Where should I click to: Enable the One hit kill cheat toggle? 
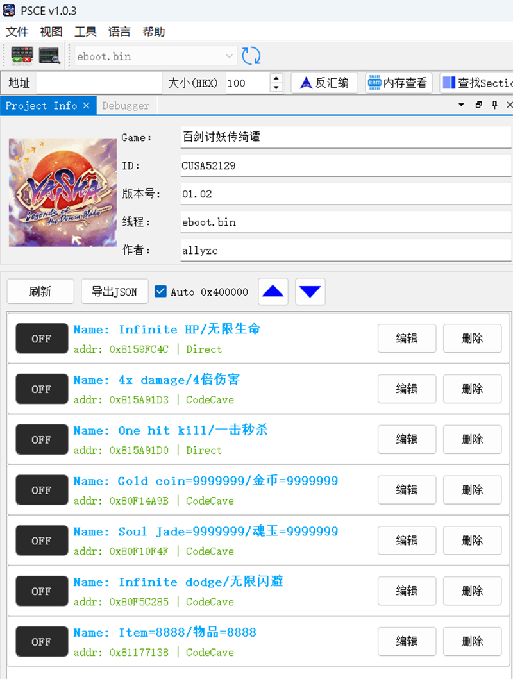click(x=42, y=440)
